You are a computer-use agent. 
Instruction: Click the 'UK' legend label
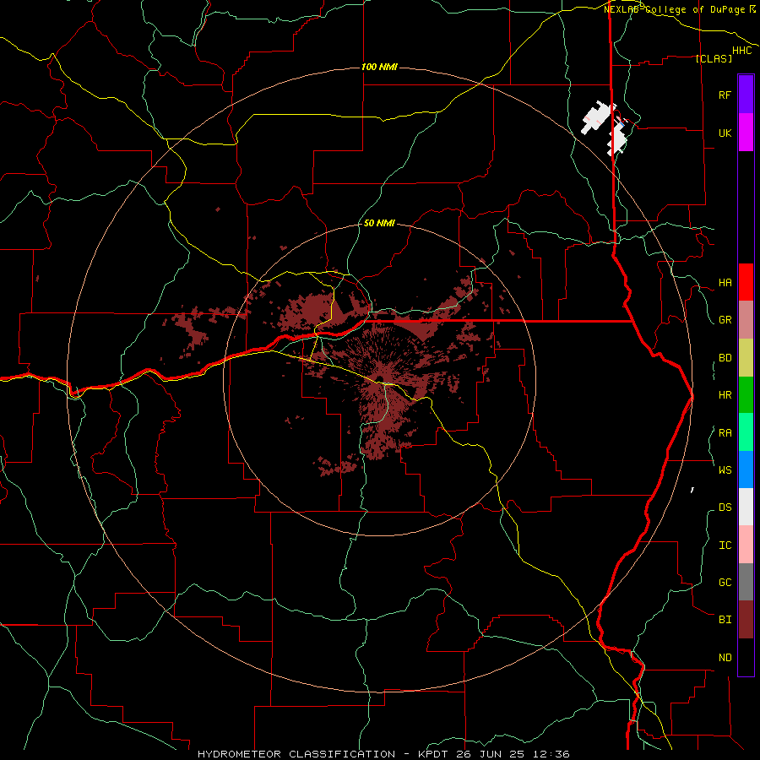tap(725, 133)
